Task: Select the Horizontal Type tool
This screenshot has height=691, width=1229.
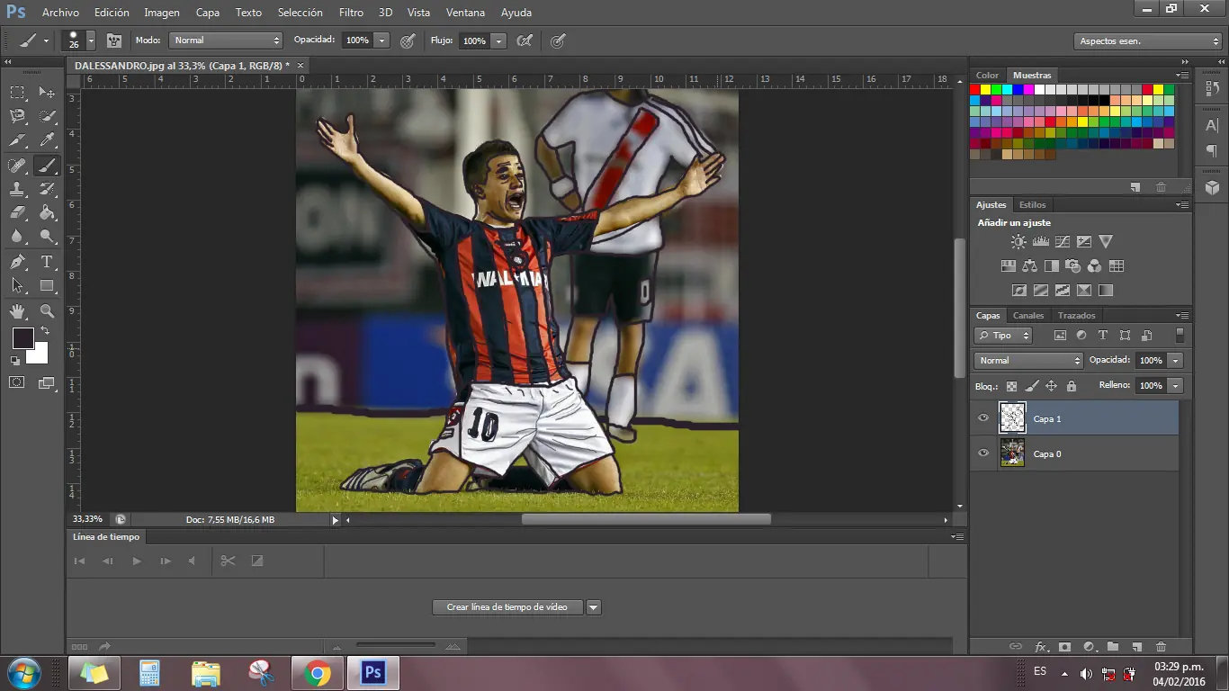Action: tap(47, 262)
